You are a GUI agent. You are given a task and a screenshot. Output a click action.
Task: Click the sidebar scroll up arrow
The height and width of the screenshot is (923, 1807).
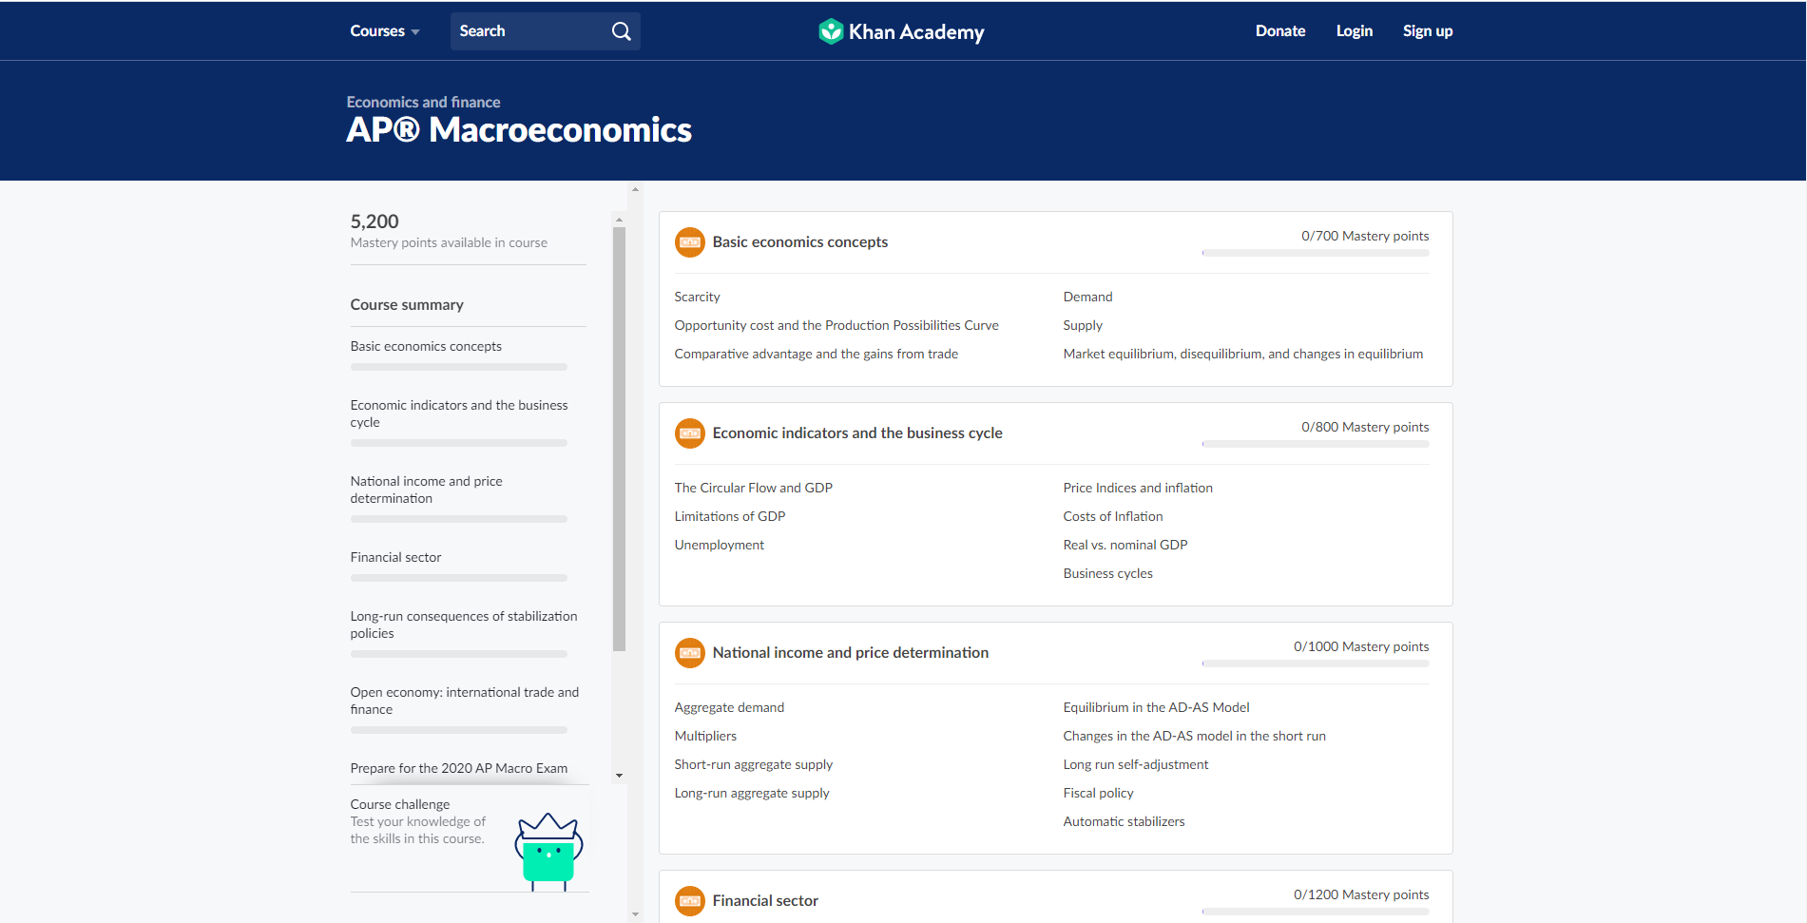pos(619,220)
